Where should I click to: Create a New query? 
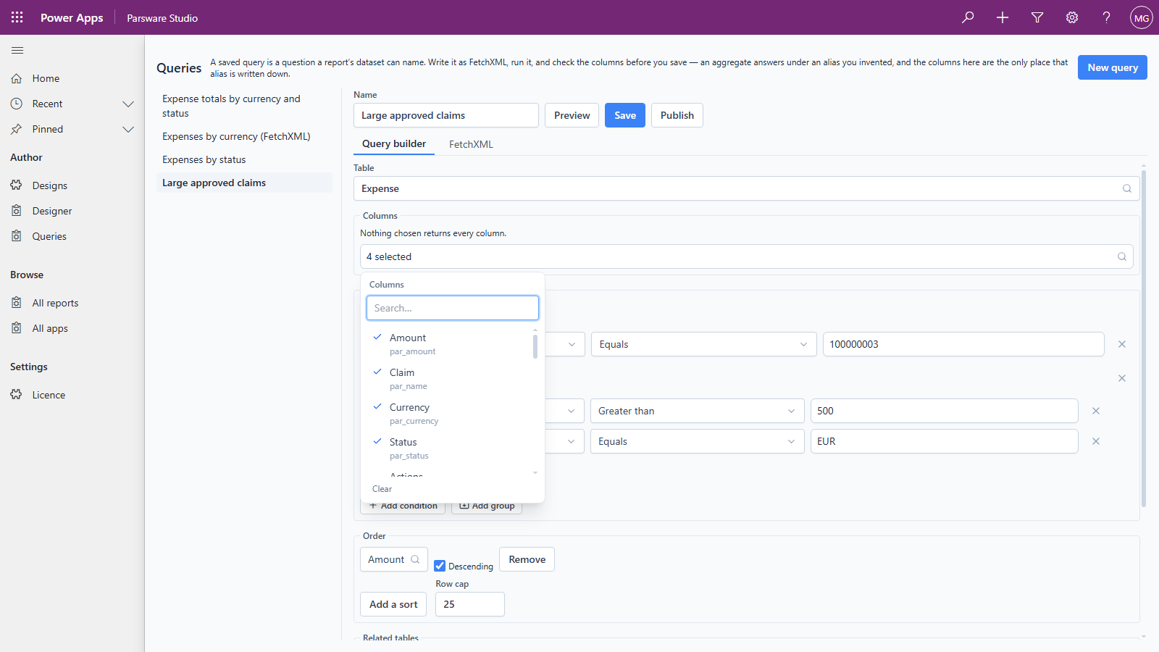pos(1113,67)
